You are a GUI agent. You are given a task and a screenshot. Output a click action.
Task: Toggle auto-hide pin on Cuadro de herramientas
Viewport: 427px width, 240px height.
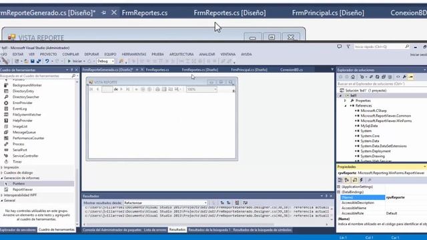tap(72, 70)
